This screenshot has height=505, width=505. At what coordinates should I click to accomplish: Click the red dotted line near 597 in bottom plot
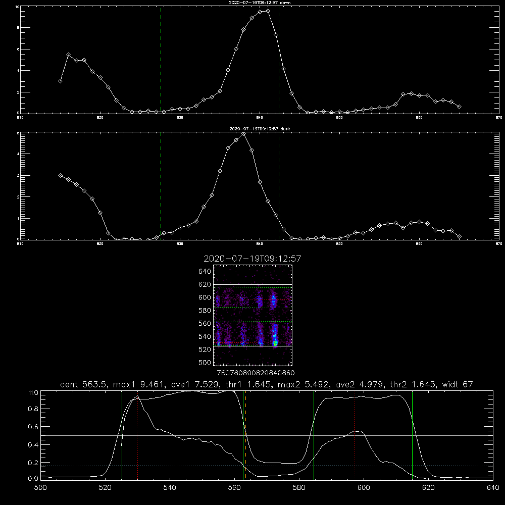click(x=355, y=435)
